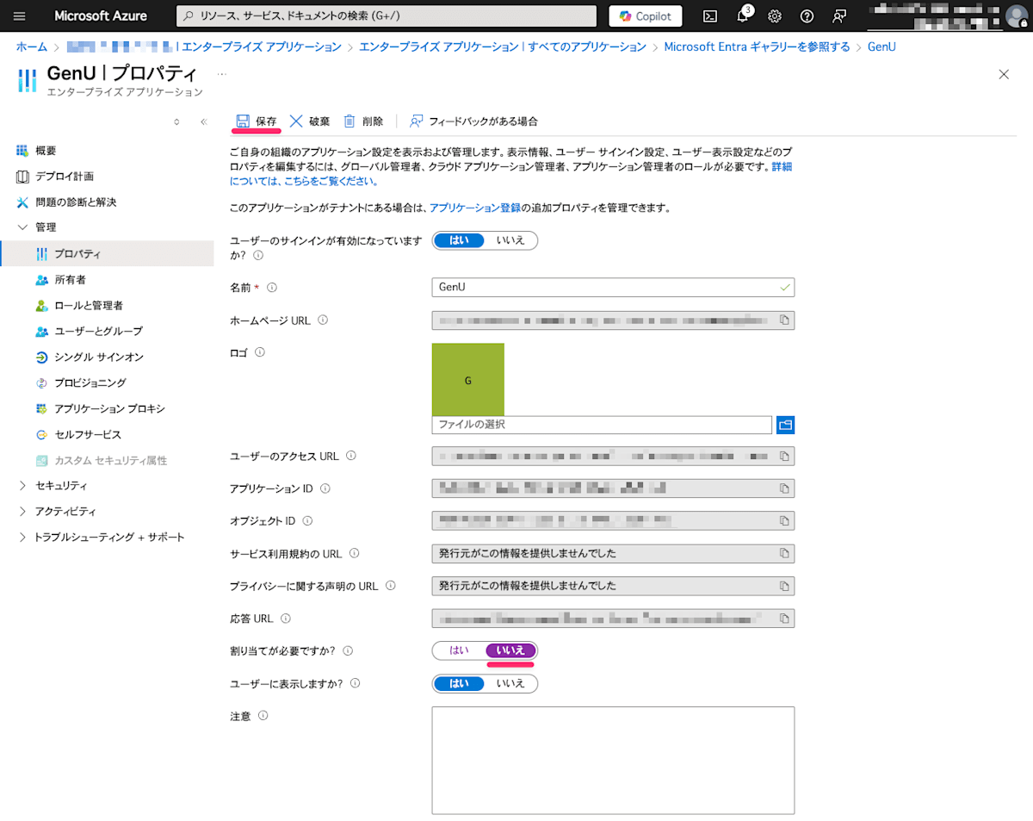This screenshot has width=1033, height=821.
Task: Set user sign-in enabled to いいえ
Action: 510,240
